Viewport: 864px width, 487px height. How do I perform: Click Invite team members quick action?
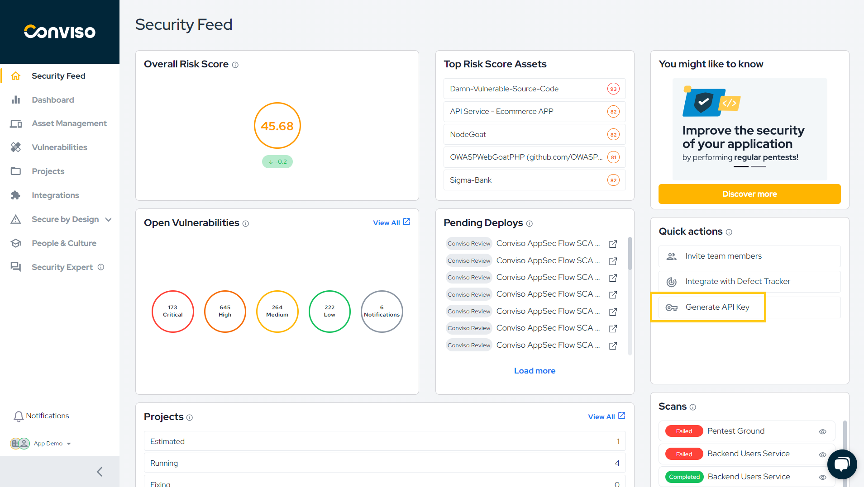749,256
